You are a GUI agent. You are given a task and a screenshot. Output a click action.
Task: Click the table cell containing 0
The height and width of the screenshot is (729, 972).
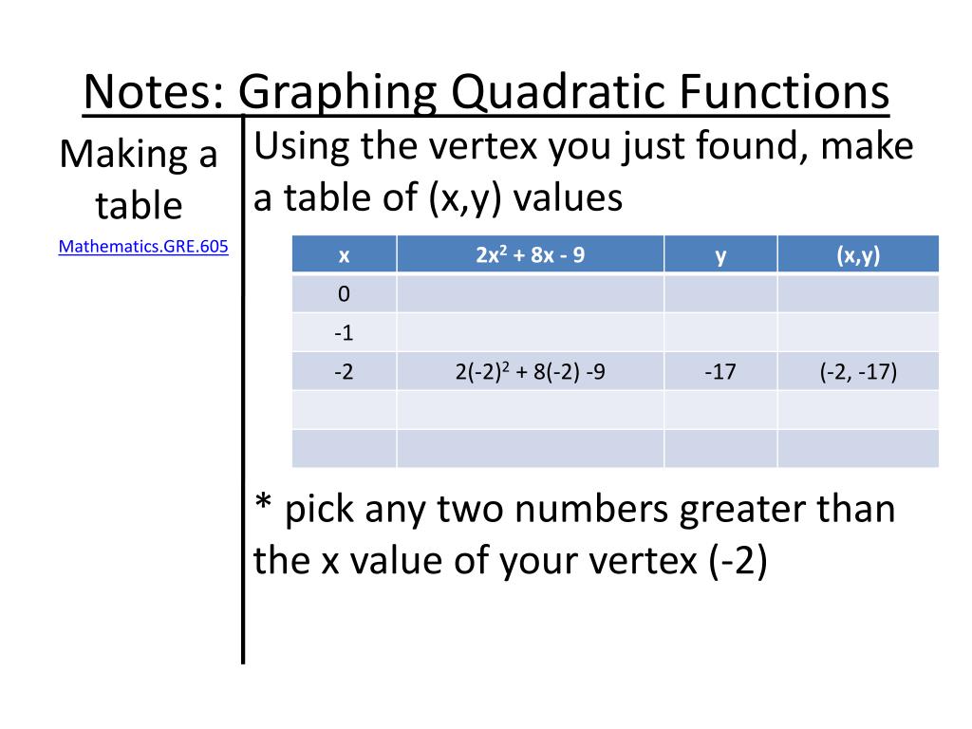click(344, 294)
